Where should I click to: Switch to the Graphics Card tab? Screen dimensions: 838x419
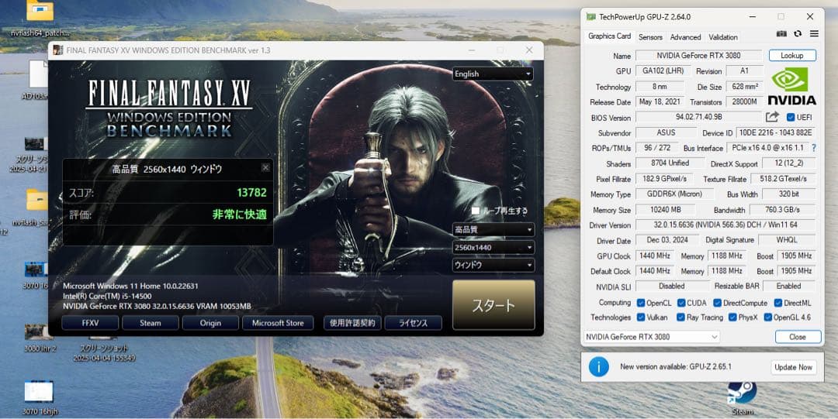(x=609, y=36)
